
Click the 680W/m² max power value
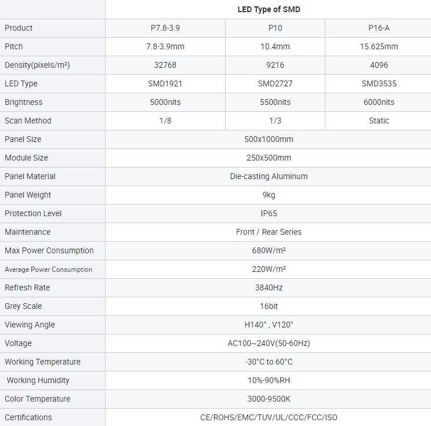pyautogui.click(x=269, y=250)
